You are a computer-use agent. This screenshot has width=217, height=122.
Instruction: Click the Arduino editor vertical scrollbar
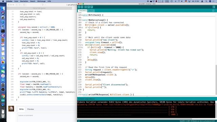tap(216, 80)
